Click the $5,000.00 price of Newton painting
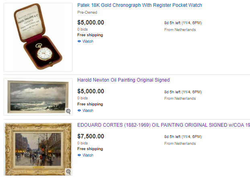This screenshot has width=250, height=179. [x=91, y=91]
